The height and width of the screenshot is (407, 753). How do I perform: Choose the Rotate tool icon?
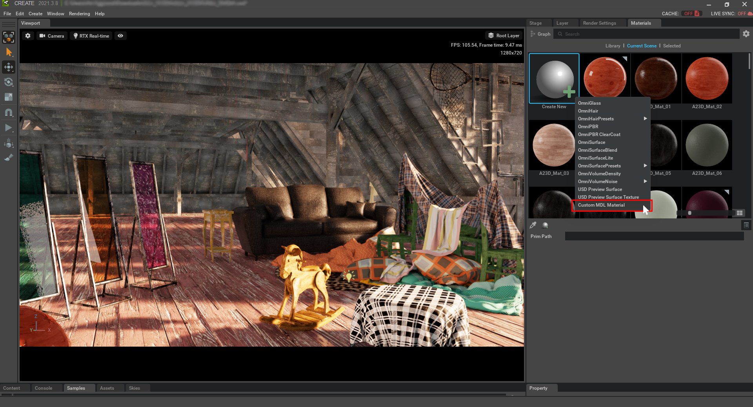[9, 82]
